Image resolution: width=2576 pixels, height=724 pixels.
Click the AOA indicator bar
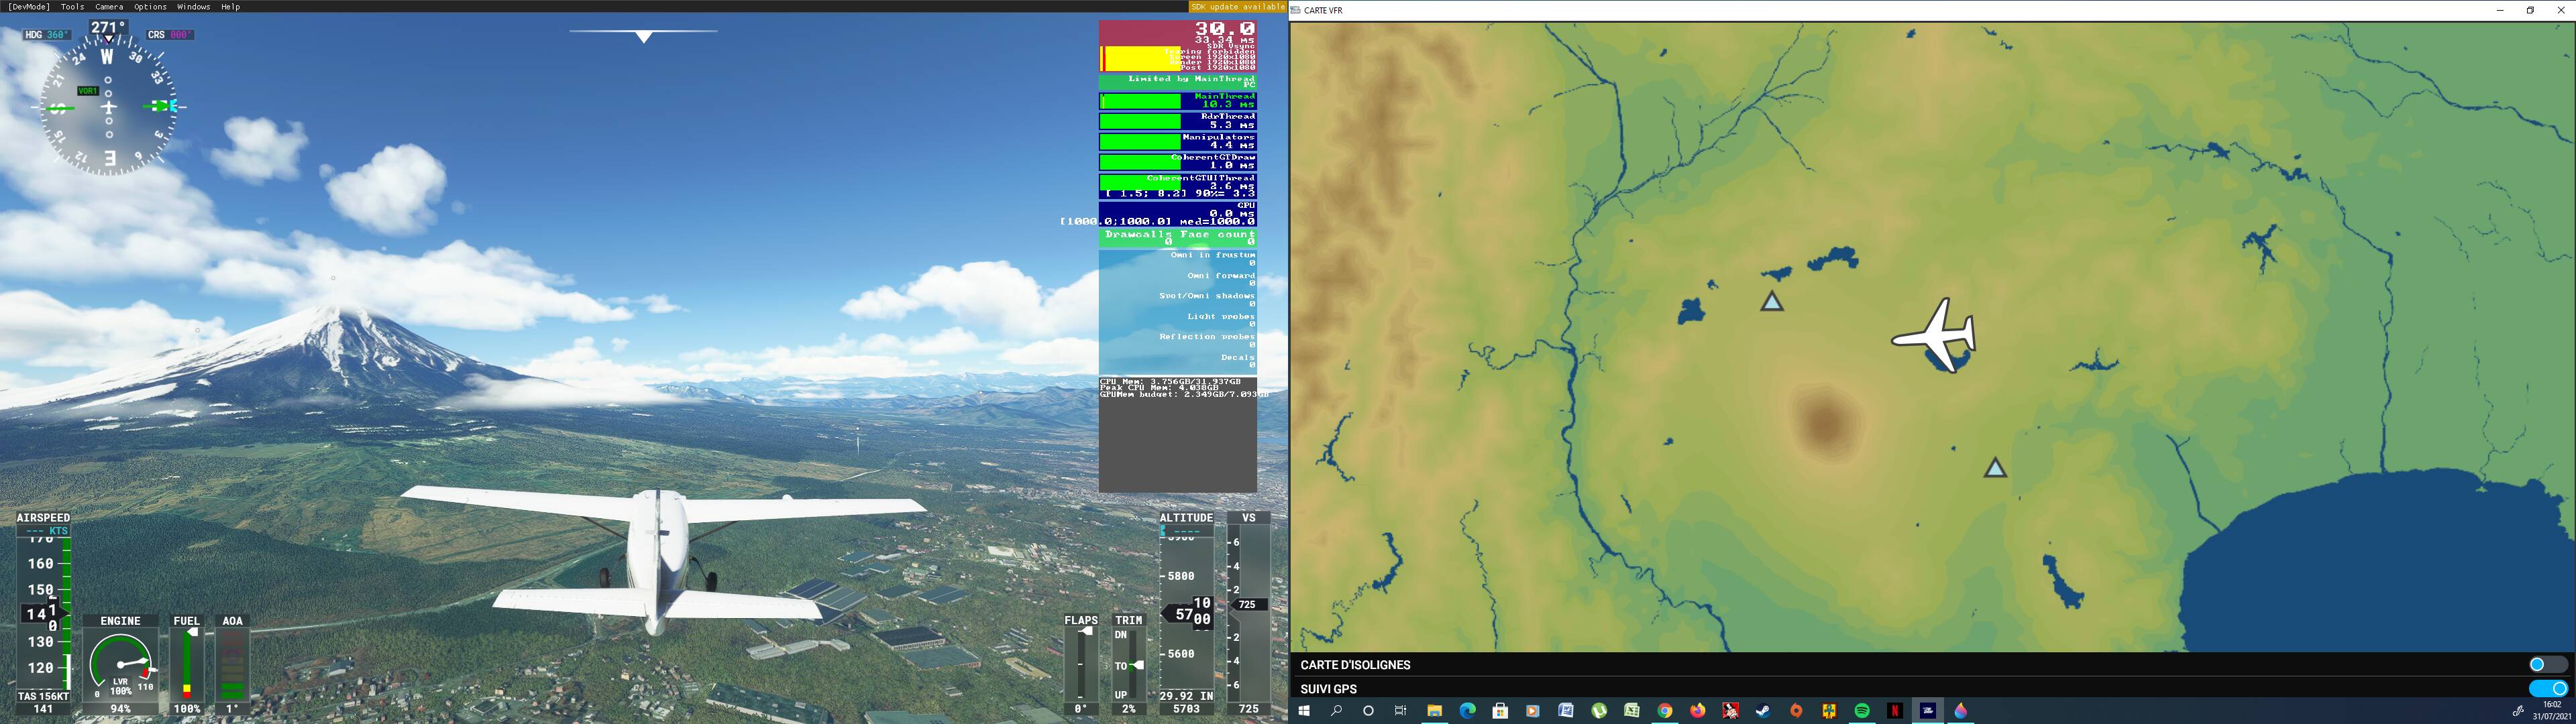click(232, 664)
